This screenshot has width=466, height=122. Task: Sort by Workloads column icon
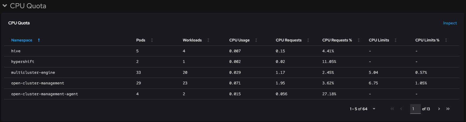click(208, 40)
